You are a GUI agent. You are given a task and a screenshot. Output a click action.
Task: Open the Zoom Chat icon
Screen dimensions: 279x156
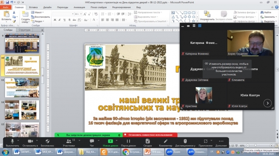(92, 141)
